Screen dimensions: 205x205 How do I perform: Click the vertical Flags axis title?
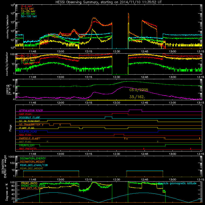click(11, 128)
